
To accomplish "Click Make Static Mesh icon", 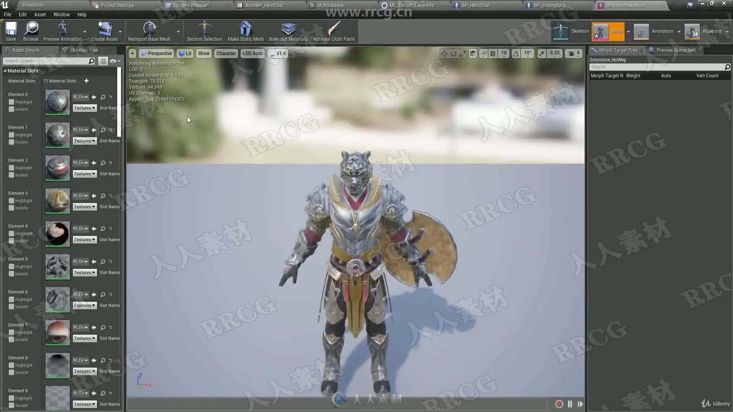I will click(x=245, y=31).
